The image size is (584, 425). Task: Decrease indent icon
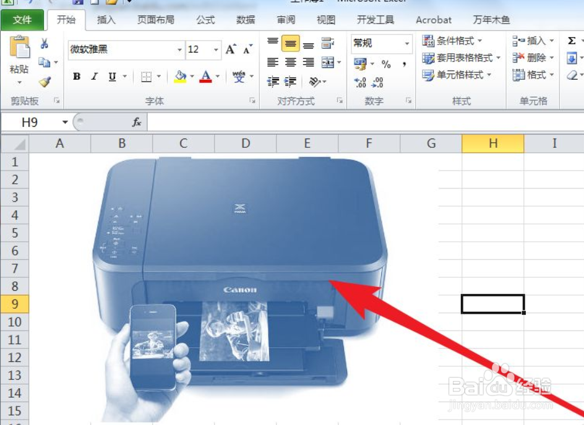(273, 81)
